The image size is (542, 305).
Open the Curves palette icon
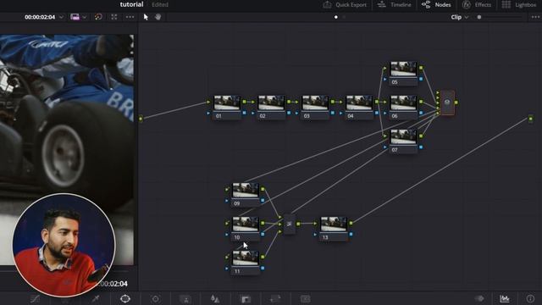35,299
